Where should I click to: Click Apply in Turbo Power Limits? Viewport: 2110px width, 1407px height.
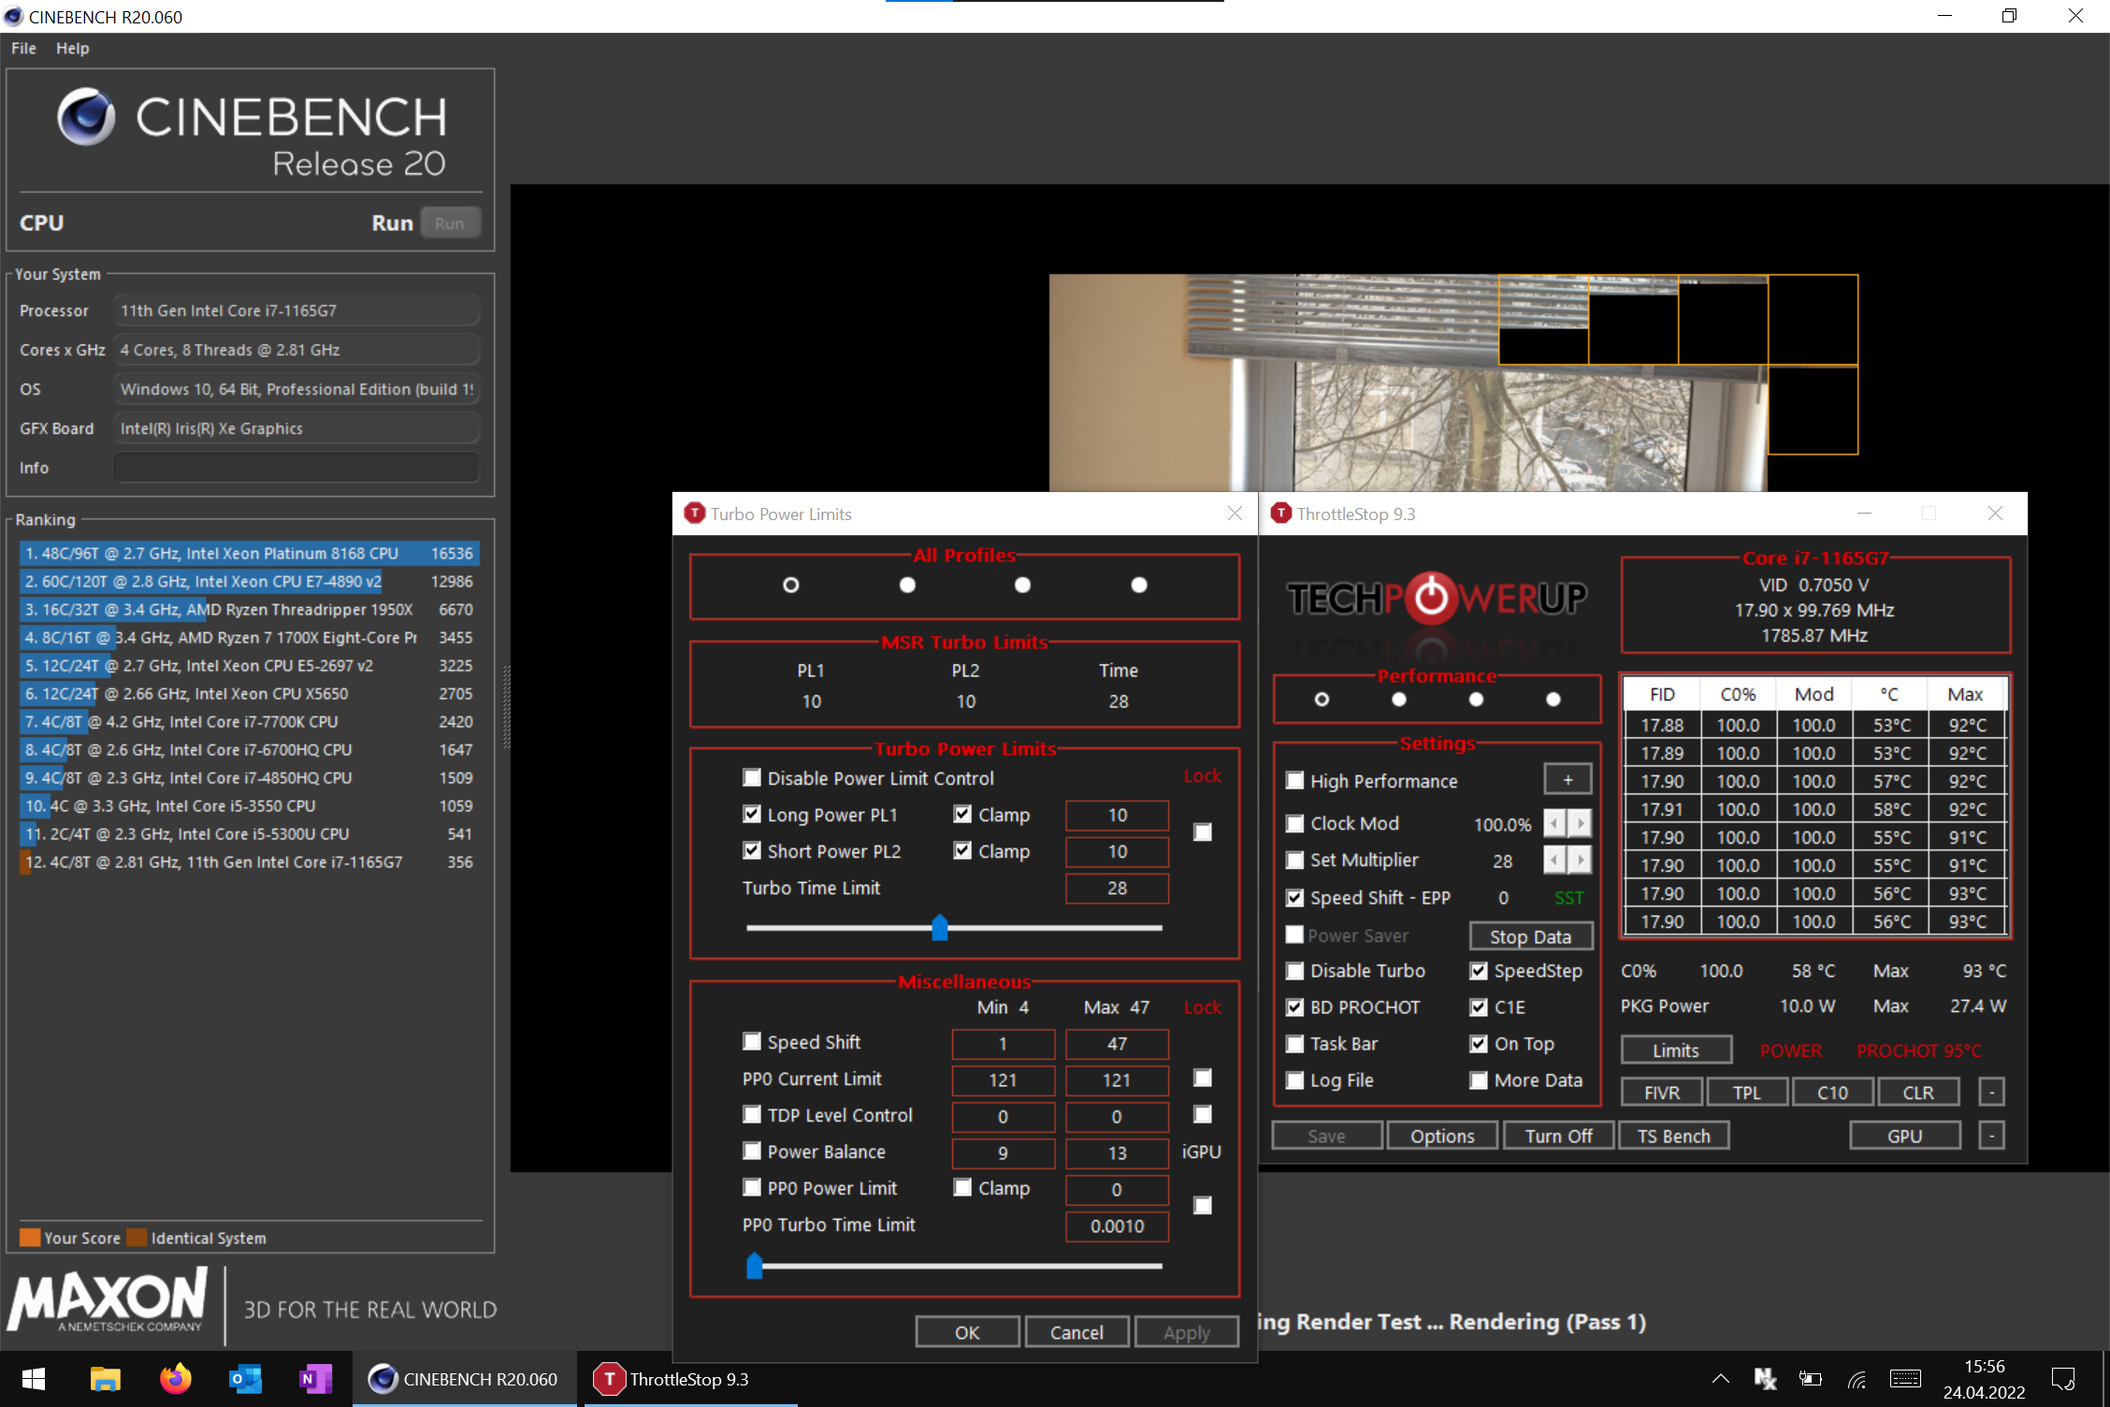pos(1187,1332)
